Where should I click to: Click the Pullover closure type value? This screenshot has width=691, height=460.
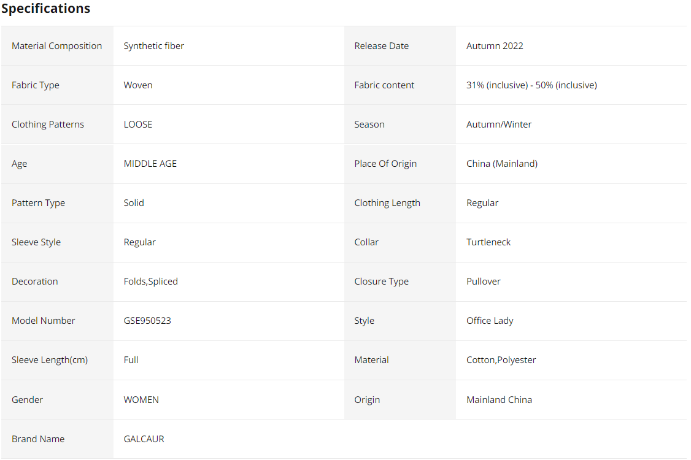[484, 282]
